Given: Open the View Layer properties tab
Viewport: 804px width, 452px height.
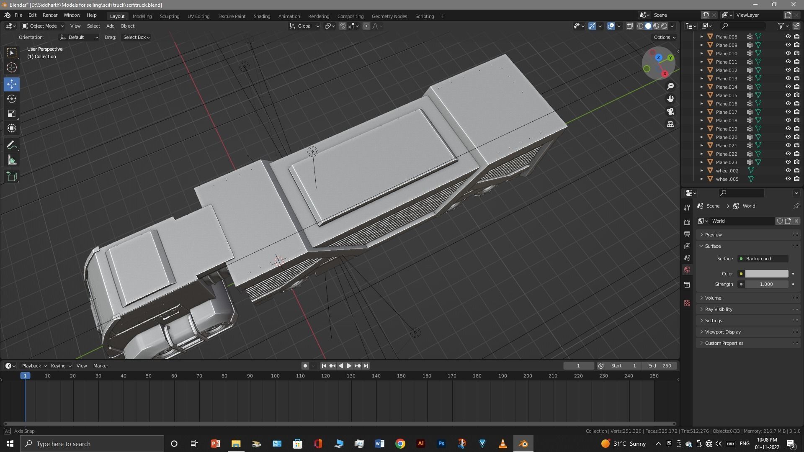Looking at the screenshot, I should [687, 246].
